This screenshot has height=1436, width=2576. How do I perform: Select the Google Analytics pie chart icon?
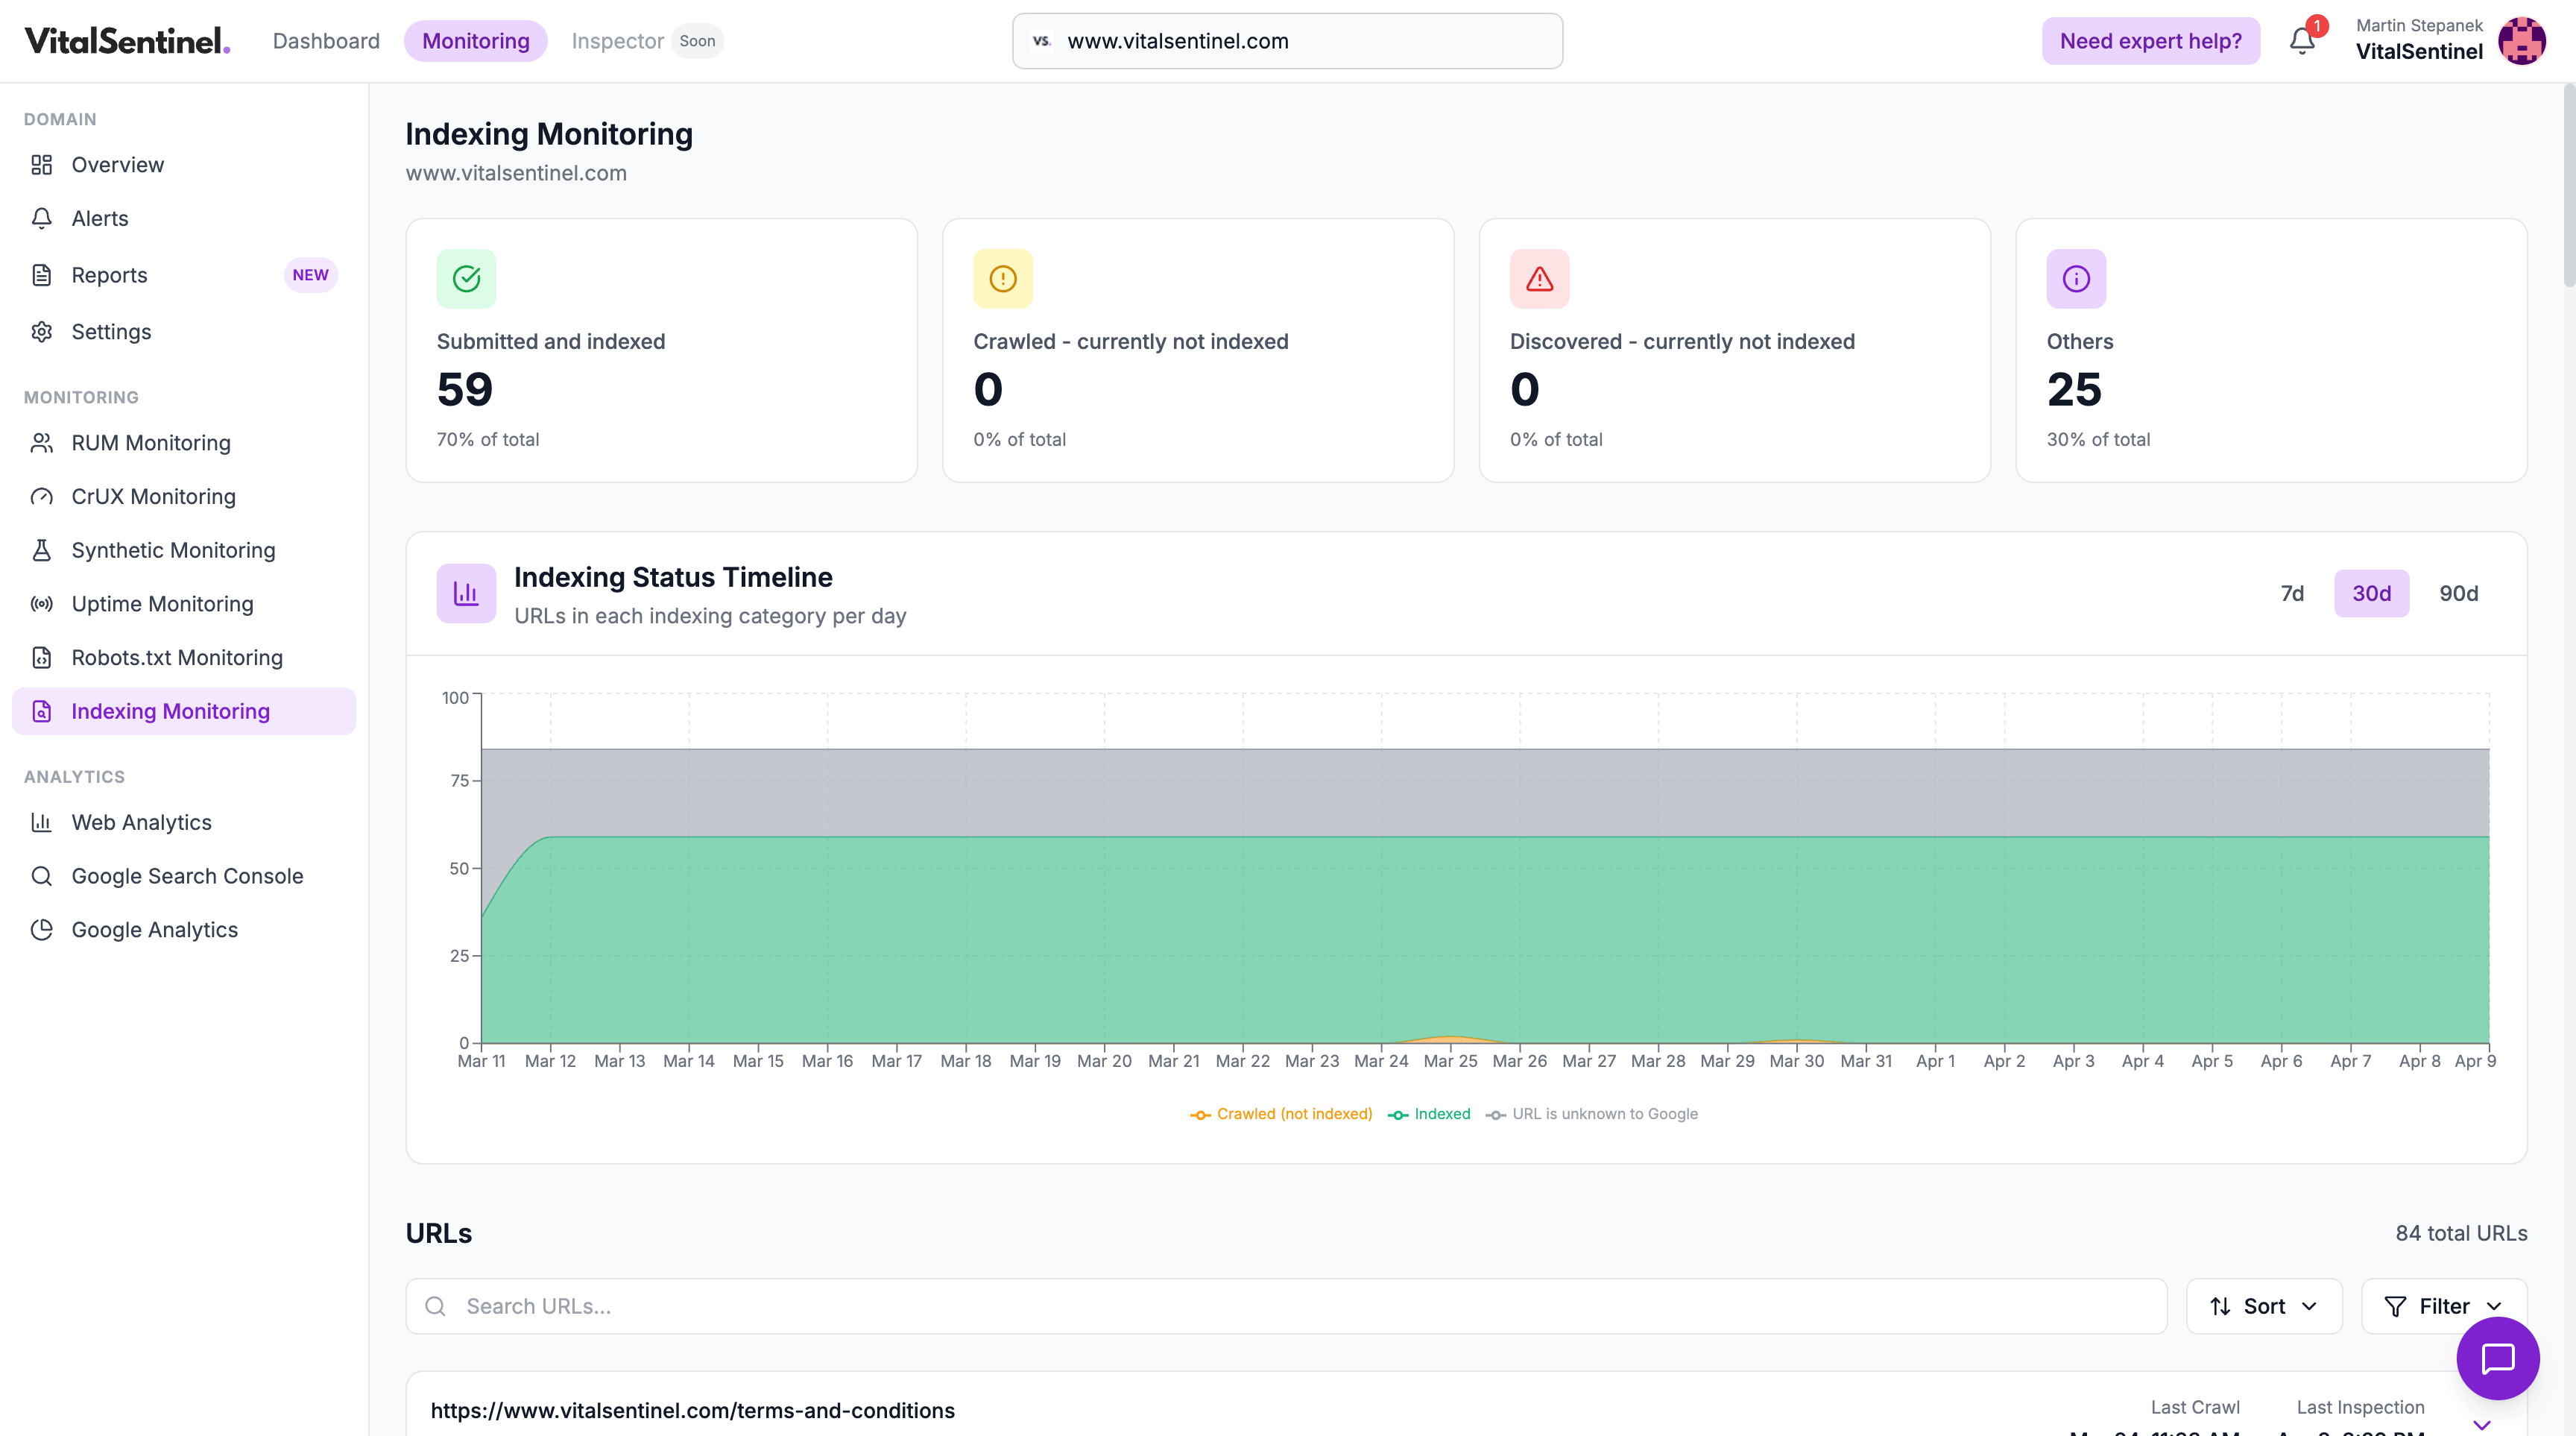coord(41,929)
